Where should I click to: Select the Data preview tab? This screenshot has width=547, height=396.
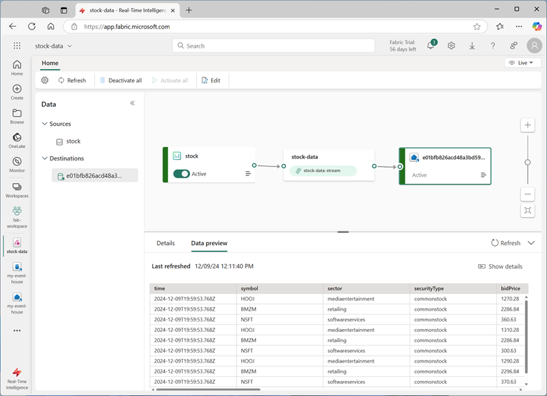click(209, 243)
